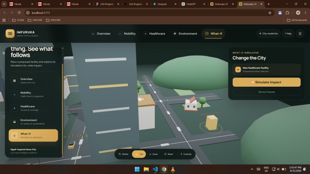
Task: Click the proposed facility yellow block
Action: [x=211, y=123]
